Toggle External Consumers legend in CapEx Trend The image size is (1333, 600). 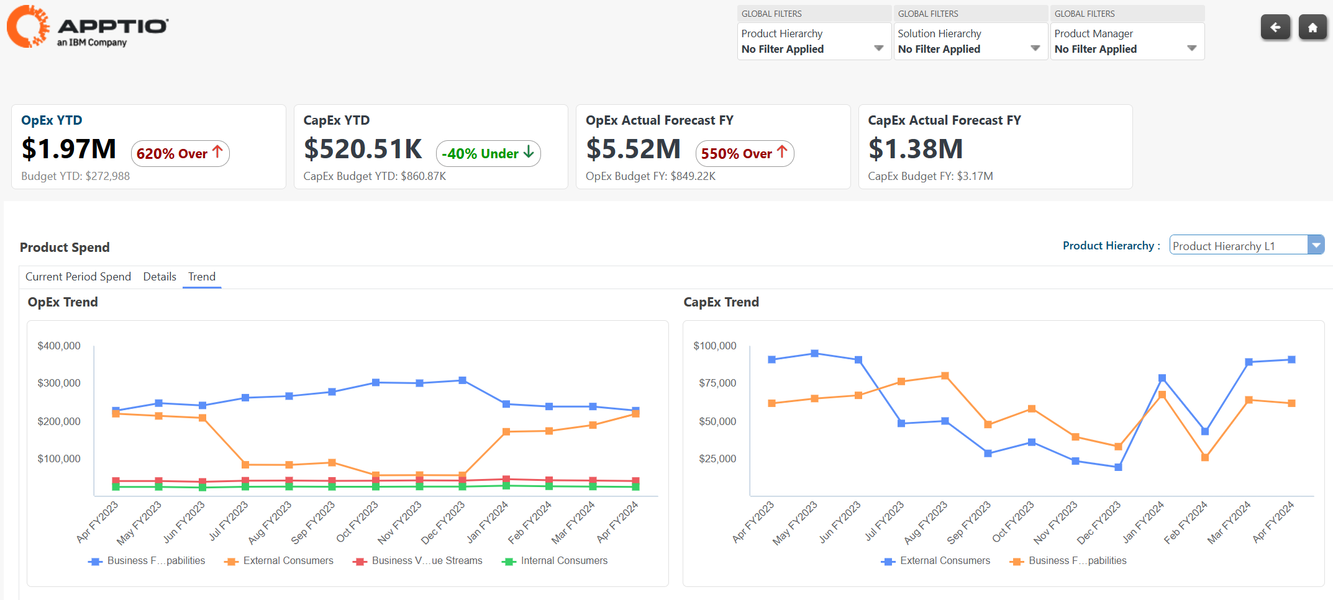pos(937,561)
